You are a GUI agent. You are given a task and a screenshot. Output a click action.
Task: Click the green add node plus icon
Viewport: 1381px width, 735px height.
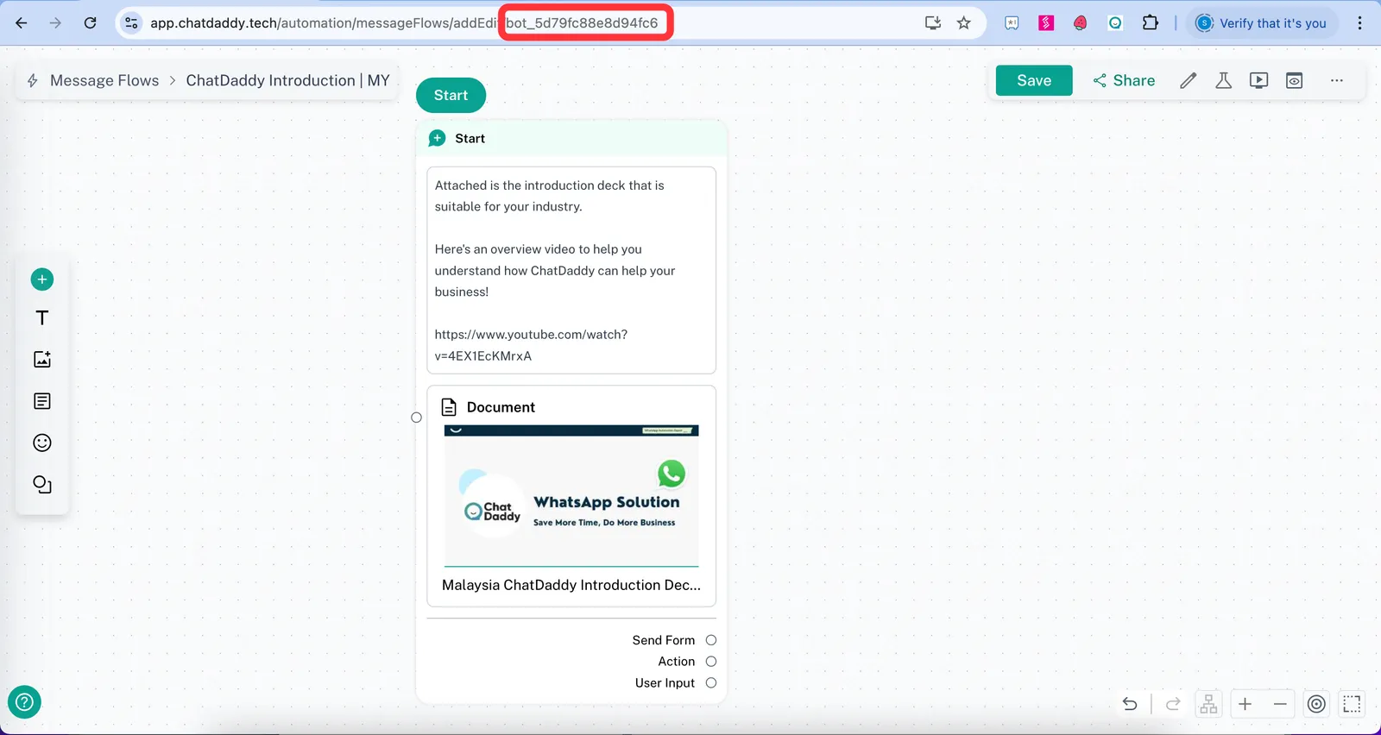[x=42, y=280]
